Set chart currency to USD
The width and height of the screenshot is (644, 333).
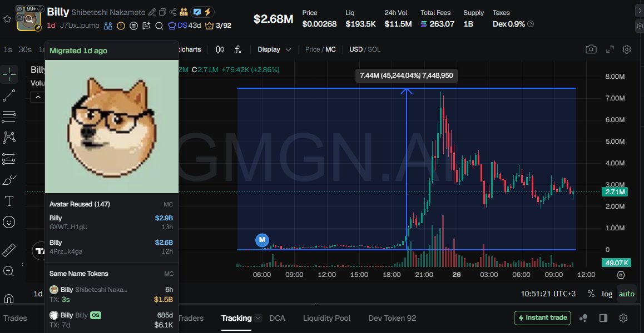(356, 49)
